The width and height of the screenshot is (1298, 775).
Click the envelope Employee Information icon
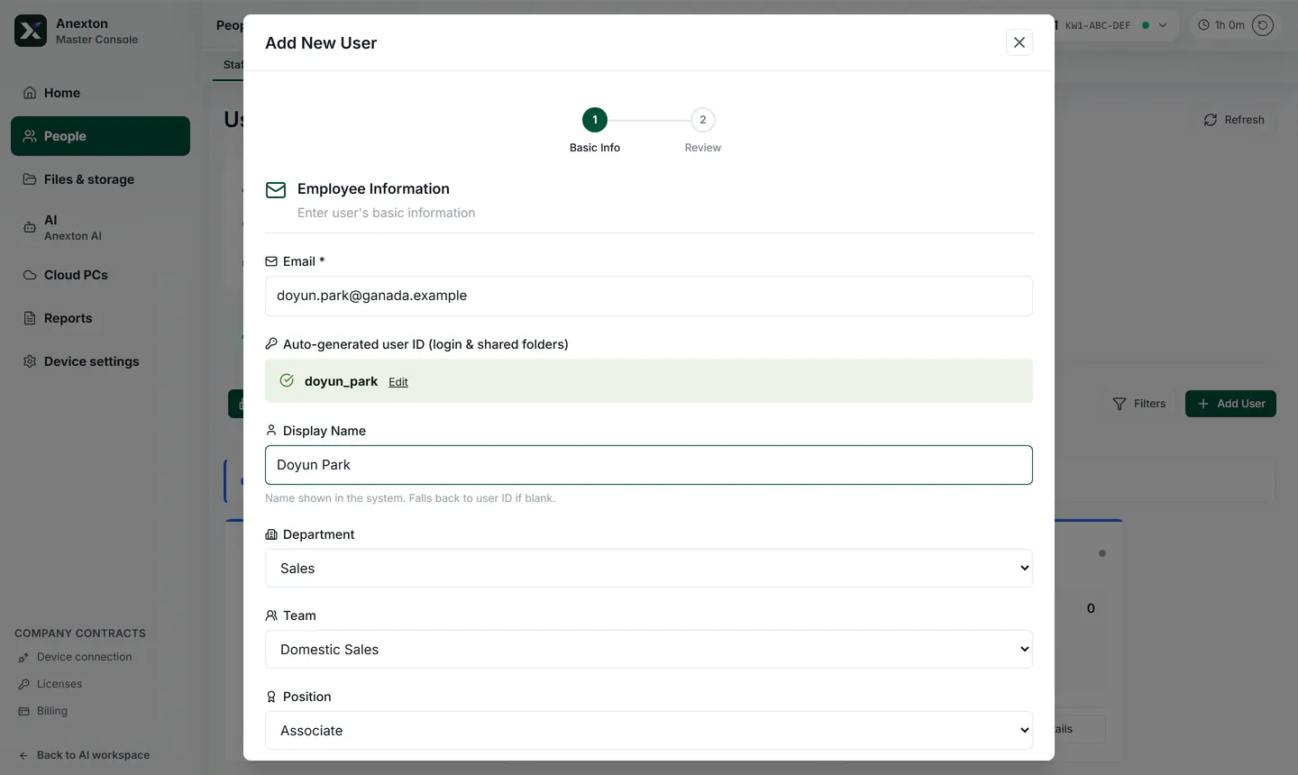276,190
